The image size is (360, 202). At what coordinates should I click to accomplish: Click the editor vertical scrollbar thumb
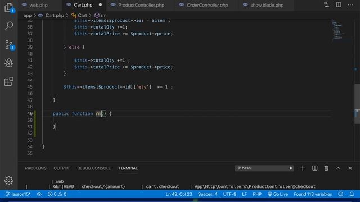tap(357, 104)
